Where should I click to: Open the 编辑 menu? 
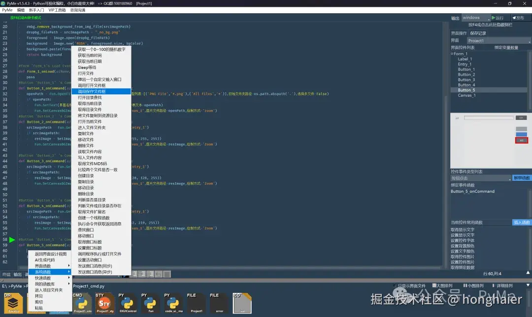[x=21, y=10]
